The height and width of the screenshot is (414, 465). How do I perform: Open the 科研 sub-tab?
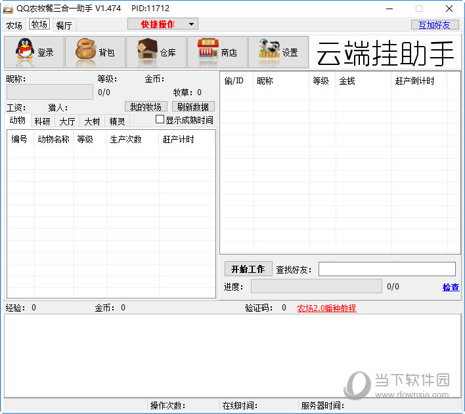click(43, 121)
